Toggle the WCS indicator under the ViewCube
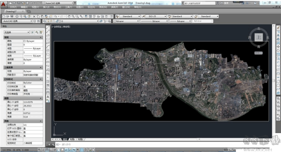281x152 pixels. point(258,53)
